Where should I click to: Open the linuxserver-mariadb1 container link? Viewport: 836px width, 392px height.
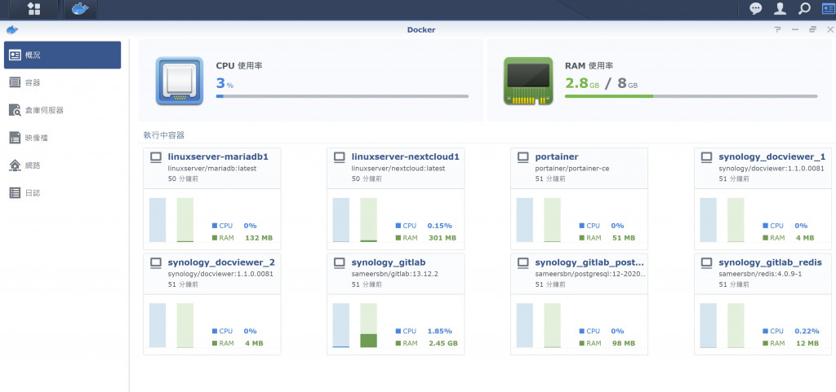coord(217,157)
